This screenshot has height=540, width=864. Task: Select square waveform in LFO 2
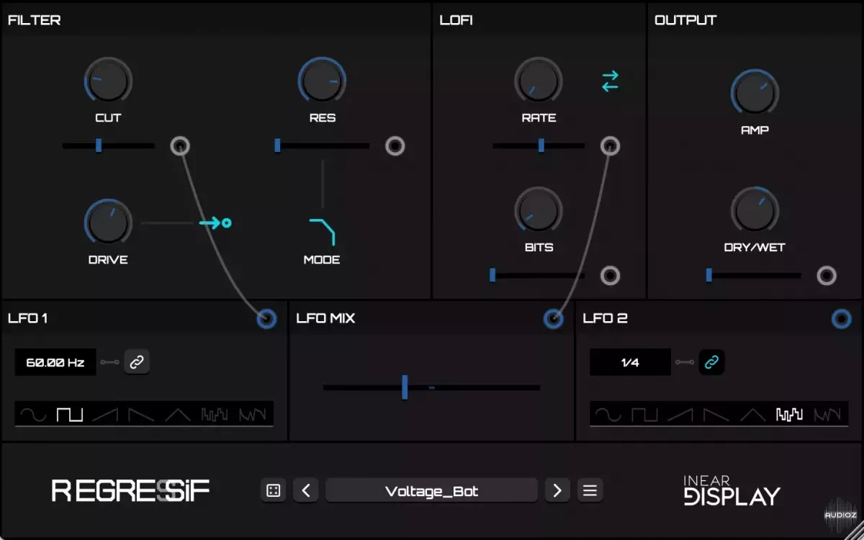(x=644, y=414)
